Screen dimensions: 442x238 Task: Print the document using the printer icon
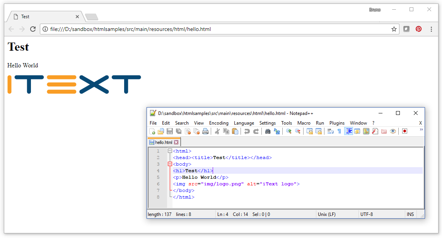[205, 132]
